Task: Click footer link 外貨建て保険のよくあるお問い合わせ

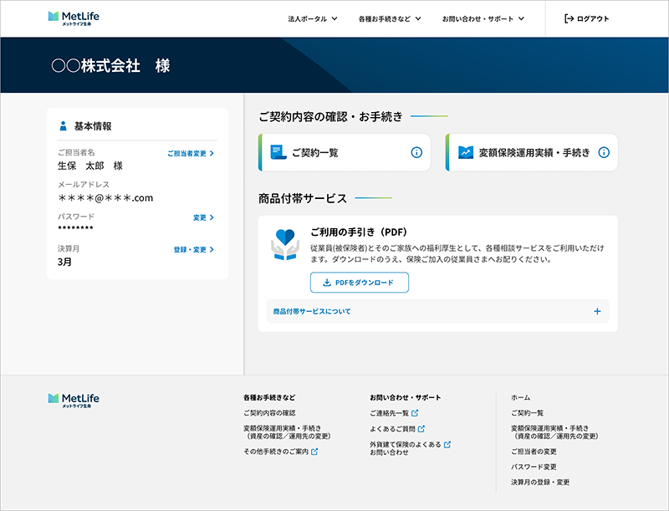Action: tap(406, 448)
